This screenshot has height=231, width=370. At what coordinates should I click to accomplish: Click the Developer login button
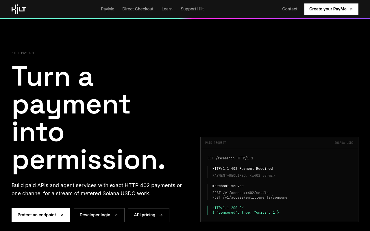(99, 215)
